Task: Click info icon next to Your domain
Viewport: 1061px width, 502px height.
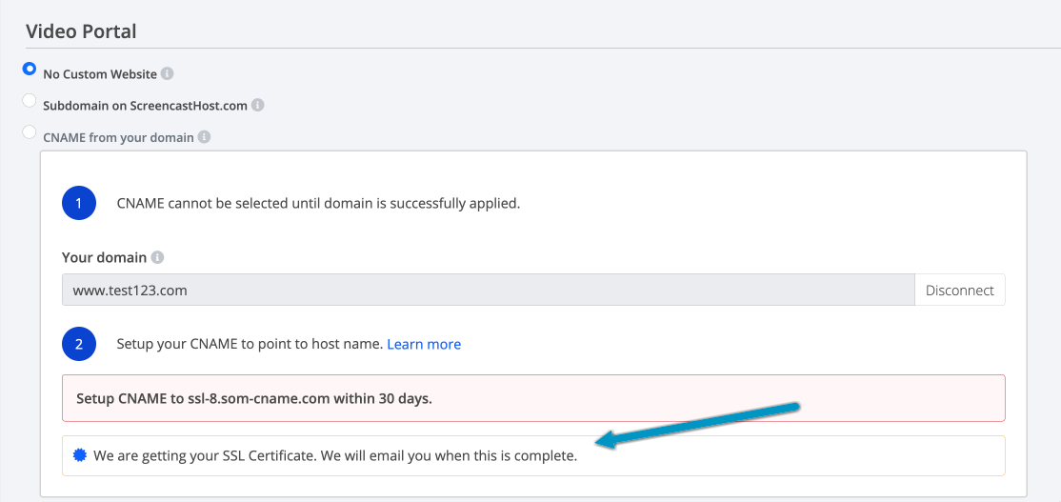Action: (157, 258)
